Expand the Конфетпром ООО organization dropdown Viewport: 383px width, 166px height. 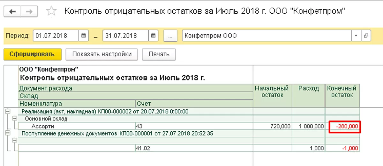pos(356,36)
